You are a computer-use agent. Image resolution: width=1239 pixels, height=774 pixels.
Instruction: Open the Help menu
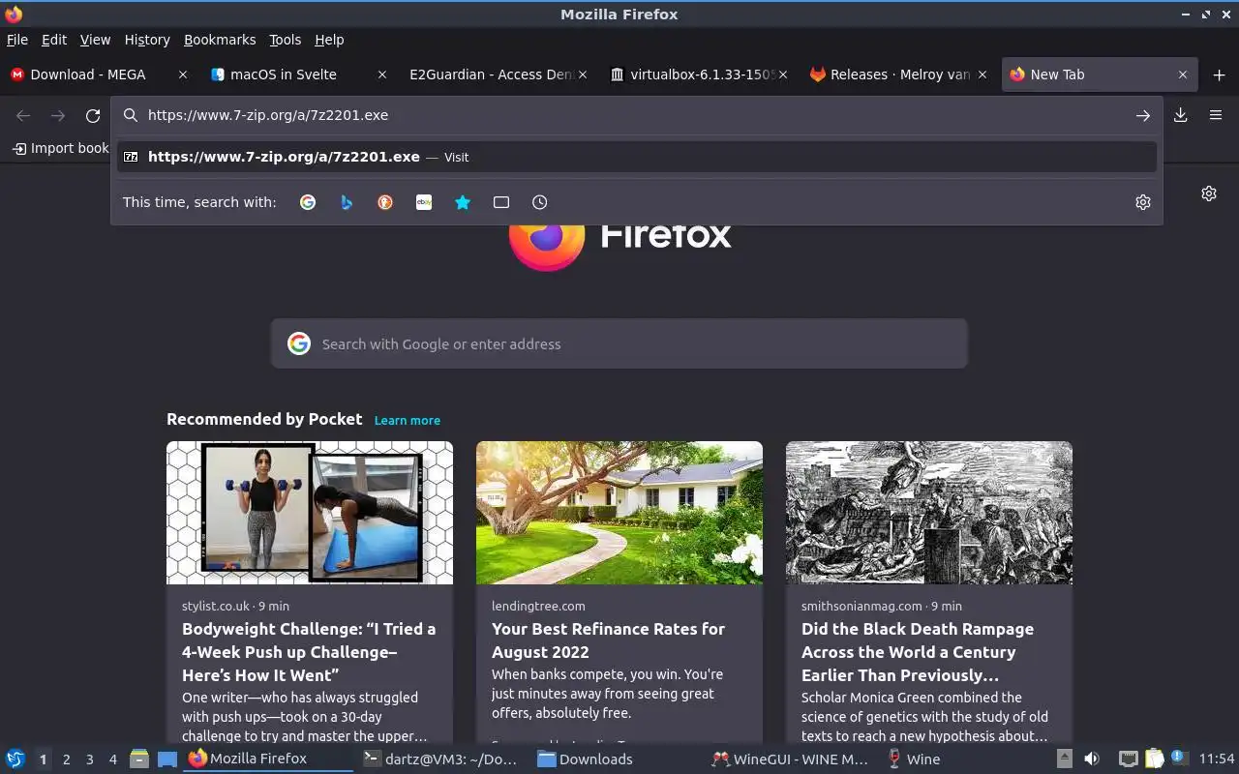[329, 40]
